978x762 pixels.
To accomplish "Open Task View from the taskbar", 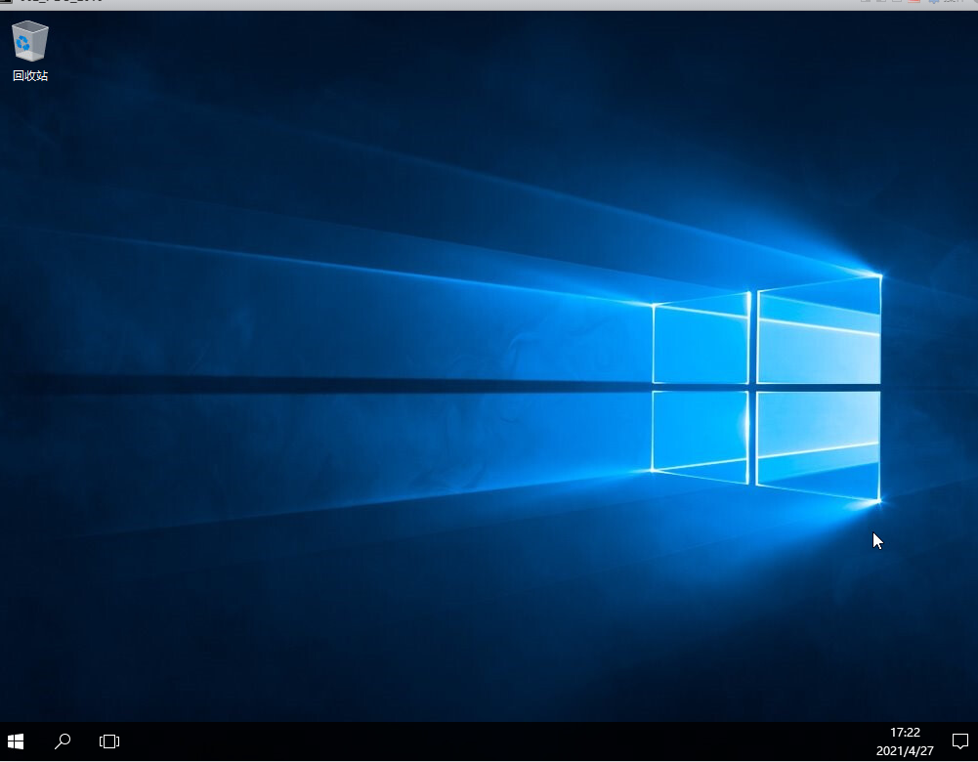I will point(108,741).
